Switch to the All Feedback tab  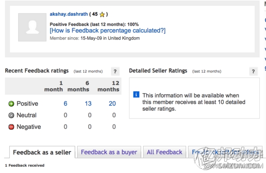(164, 152)
